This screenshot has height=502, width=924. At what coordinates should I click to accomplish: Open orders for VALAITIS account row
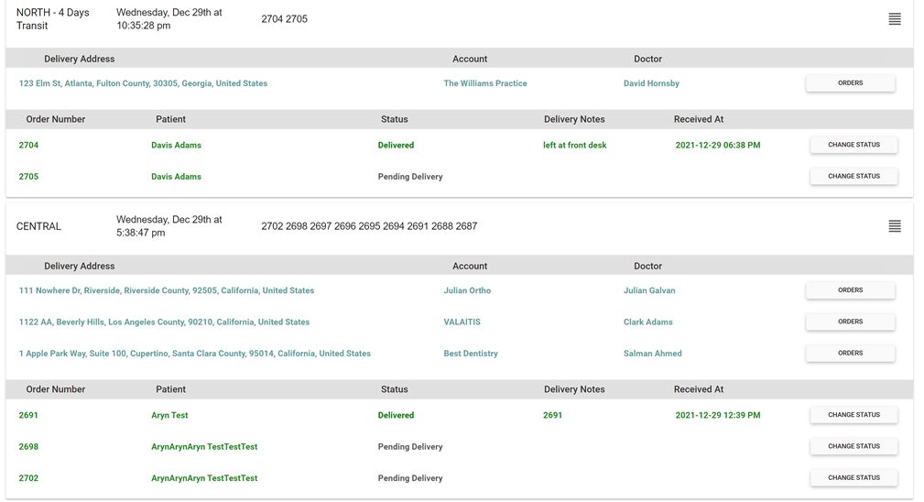pos(851,322)
